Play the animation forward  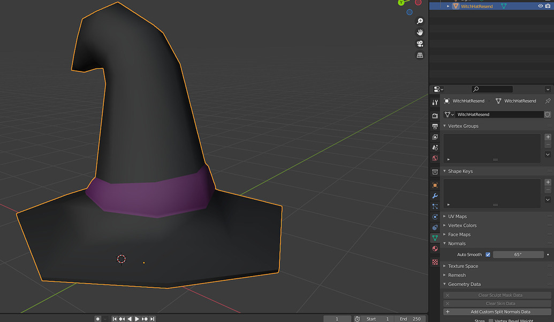click(x=137, y=319)
